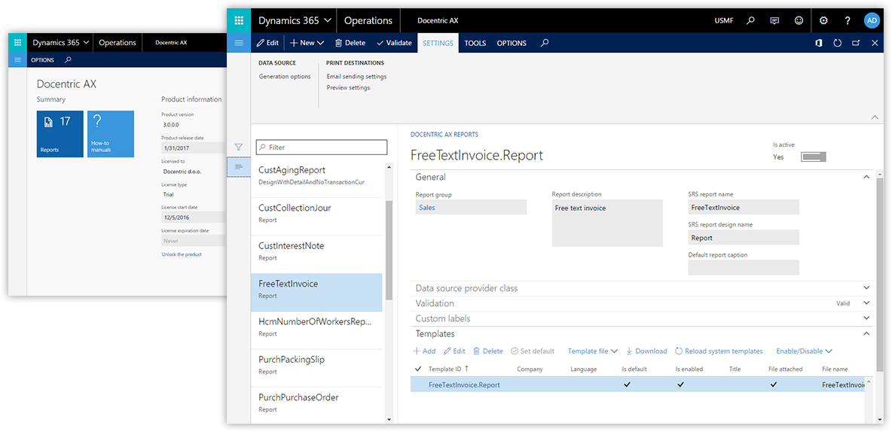
Task: Open the Sales report group link
Action: (427, 208)
